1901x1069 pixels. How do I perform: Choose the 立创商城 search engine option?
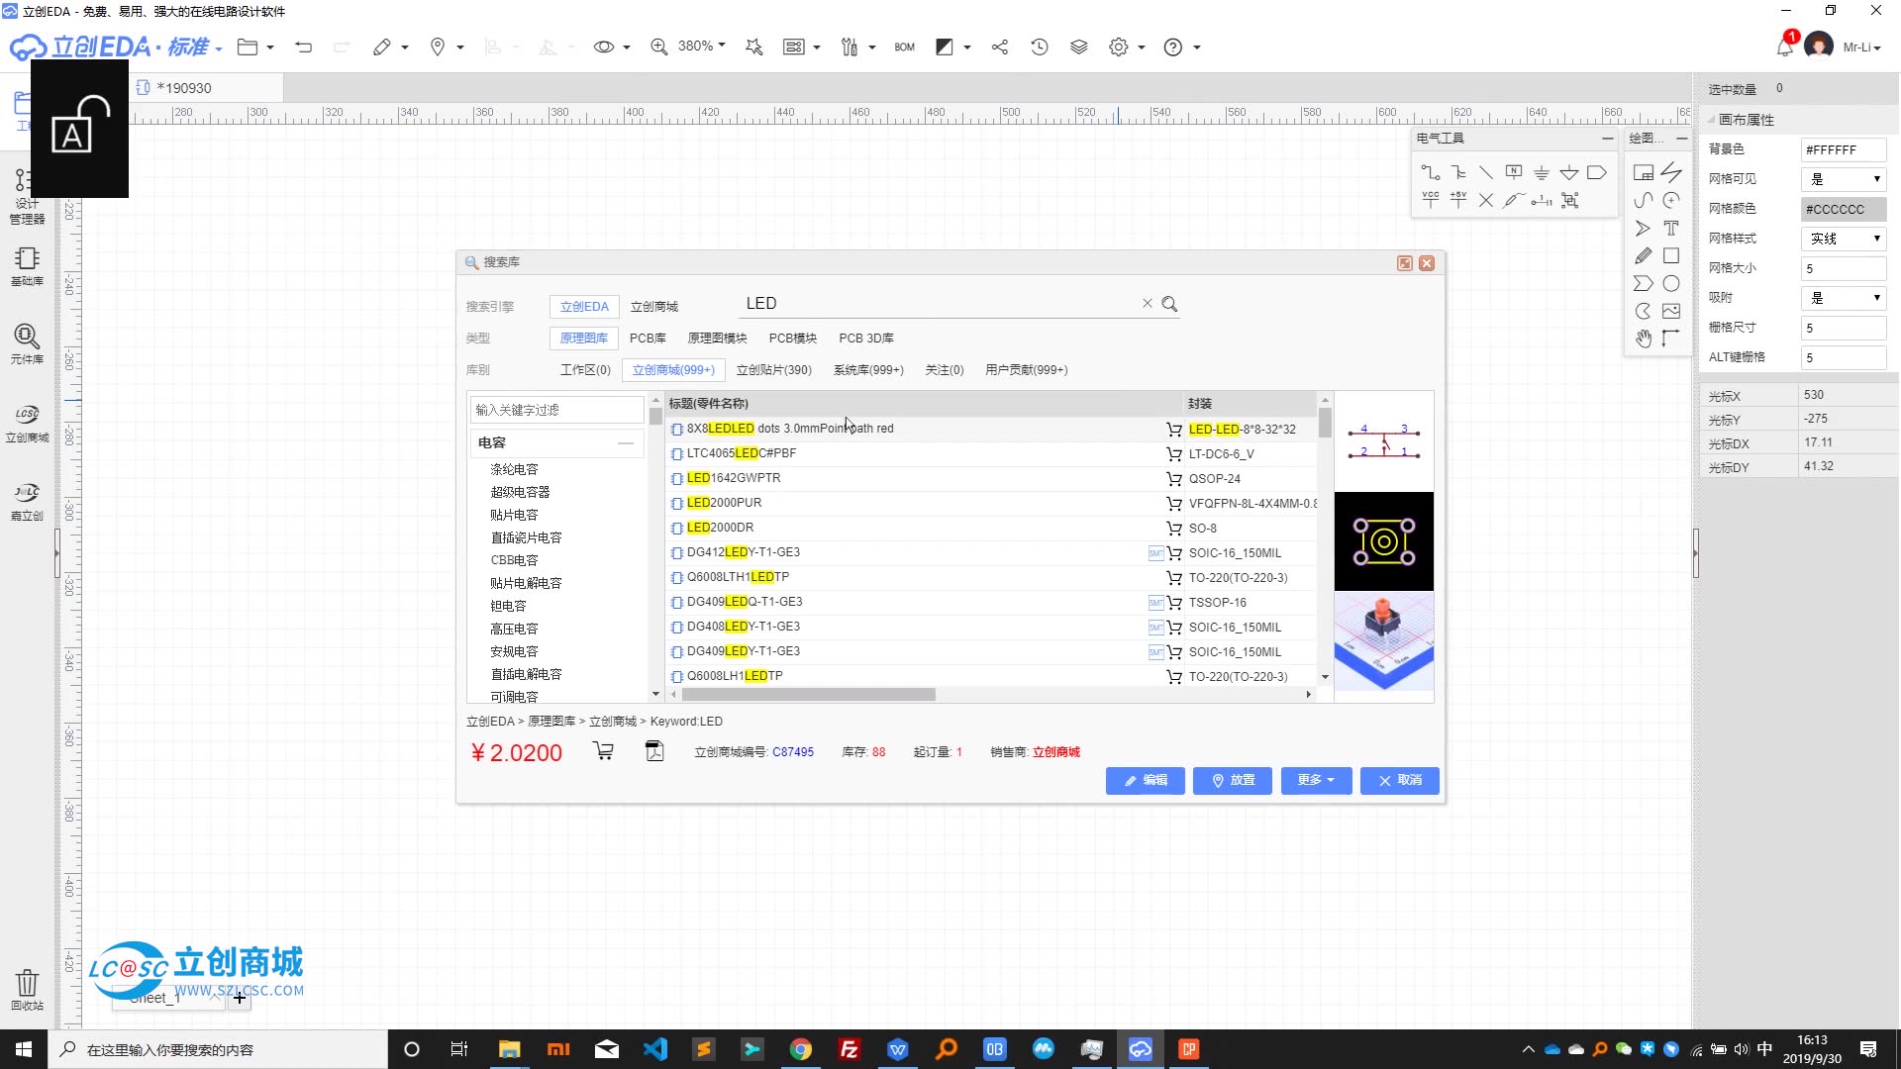pyautogui.click(x=654, y=307)
